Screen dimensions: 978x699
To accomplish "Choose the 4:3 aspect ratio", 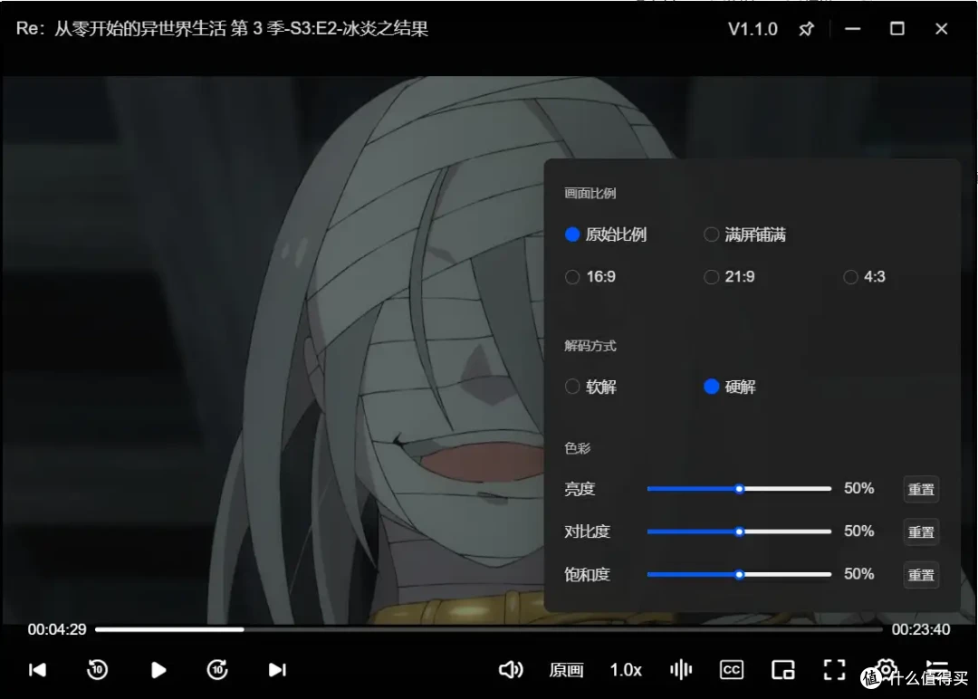I will pyautogui.click(x=865, y=277).
